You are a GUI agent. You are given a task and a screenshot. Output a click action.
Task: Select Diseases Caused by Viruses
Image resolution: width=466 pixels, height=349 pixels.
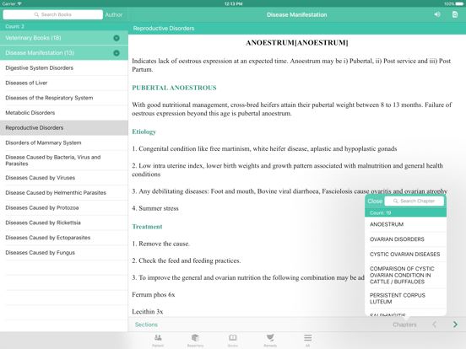coord(64,178)
